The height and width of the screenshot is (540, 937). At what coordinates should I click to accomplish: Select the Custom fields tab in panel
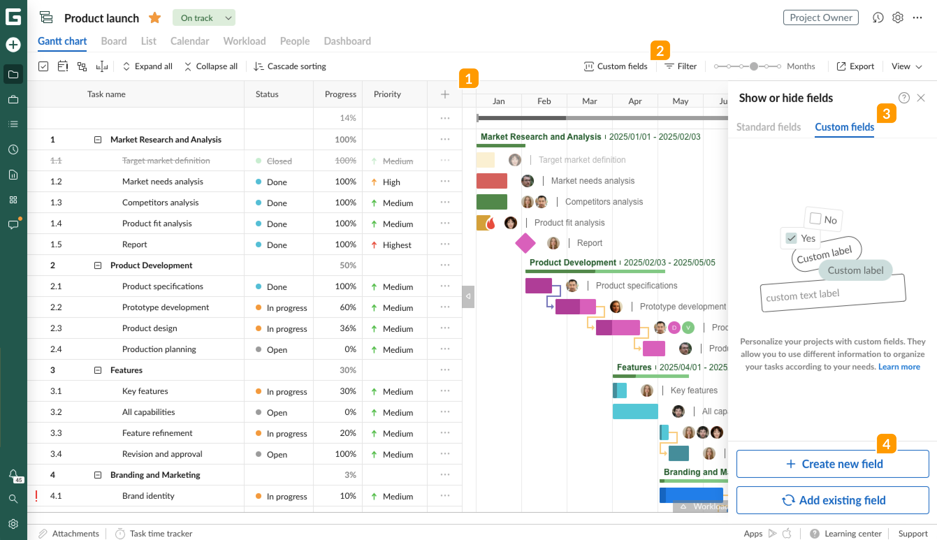(844, 127)
